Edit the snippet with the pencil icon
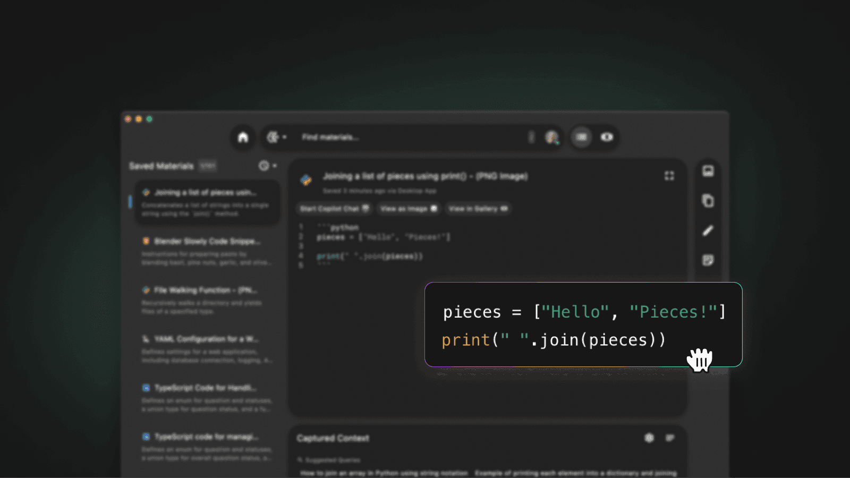Viewport: 850px width, 478px height. [x=708, y=231]
